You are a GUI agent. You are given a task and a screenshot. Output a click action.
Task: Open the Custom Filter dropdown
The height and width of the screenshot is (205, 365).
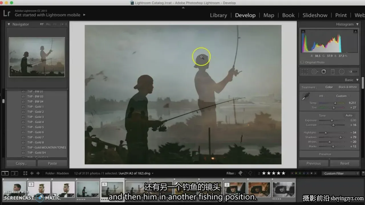click(341, 173)
